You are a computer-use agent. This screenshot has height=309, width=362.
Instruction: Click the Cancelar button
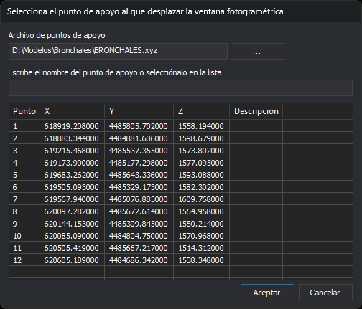325,292
